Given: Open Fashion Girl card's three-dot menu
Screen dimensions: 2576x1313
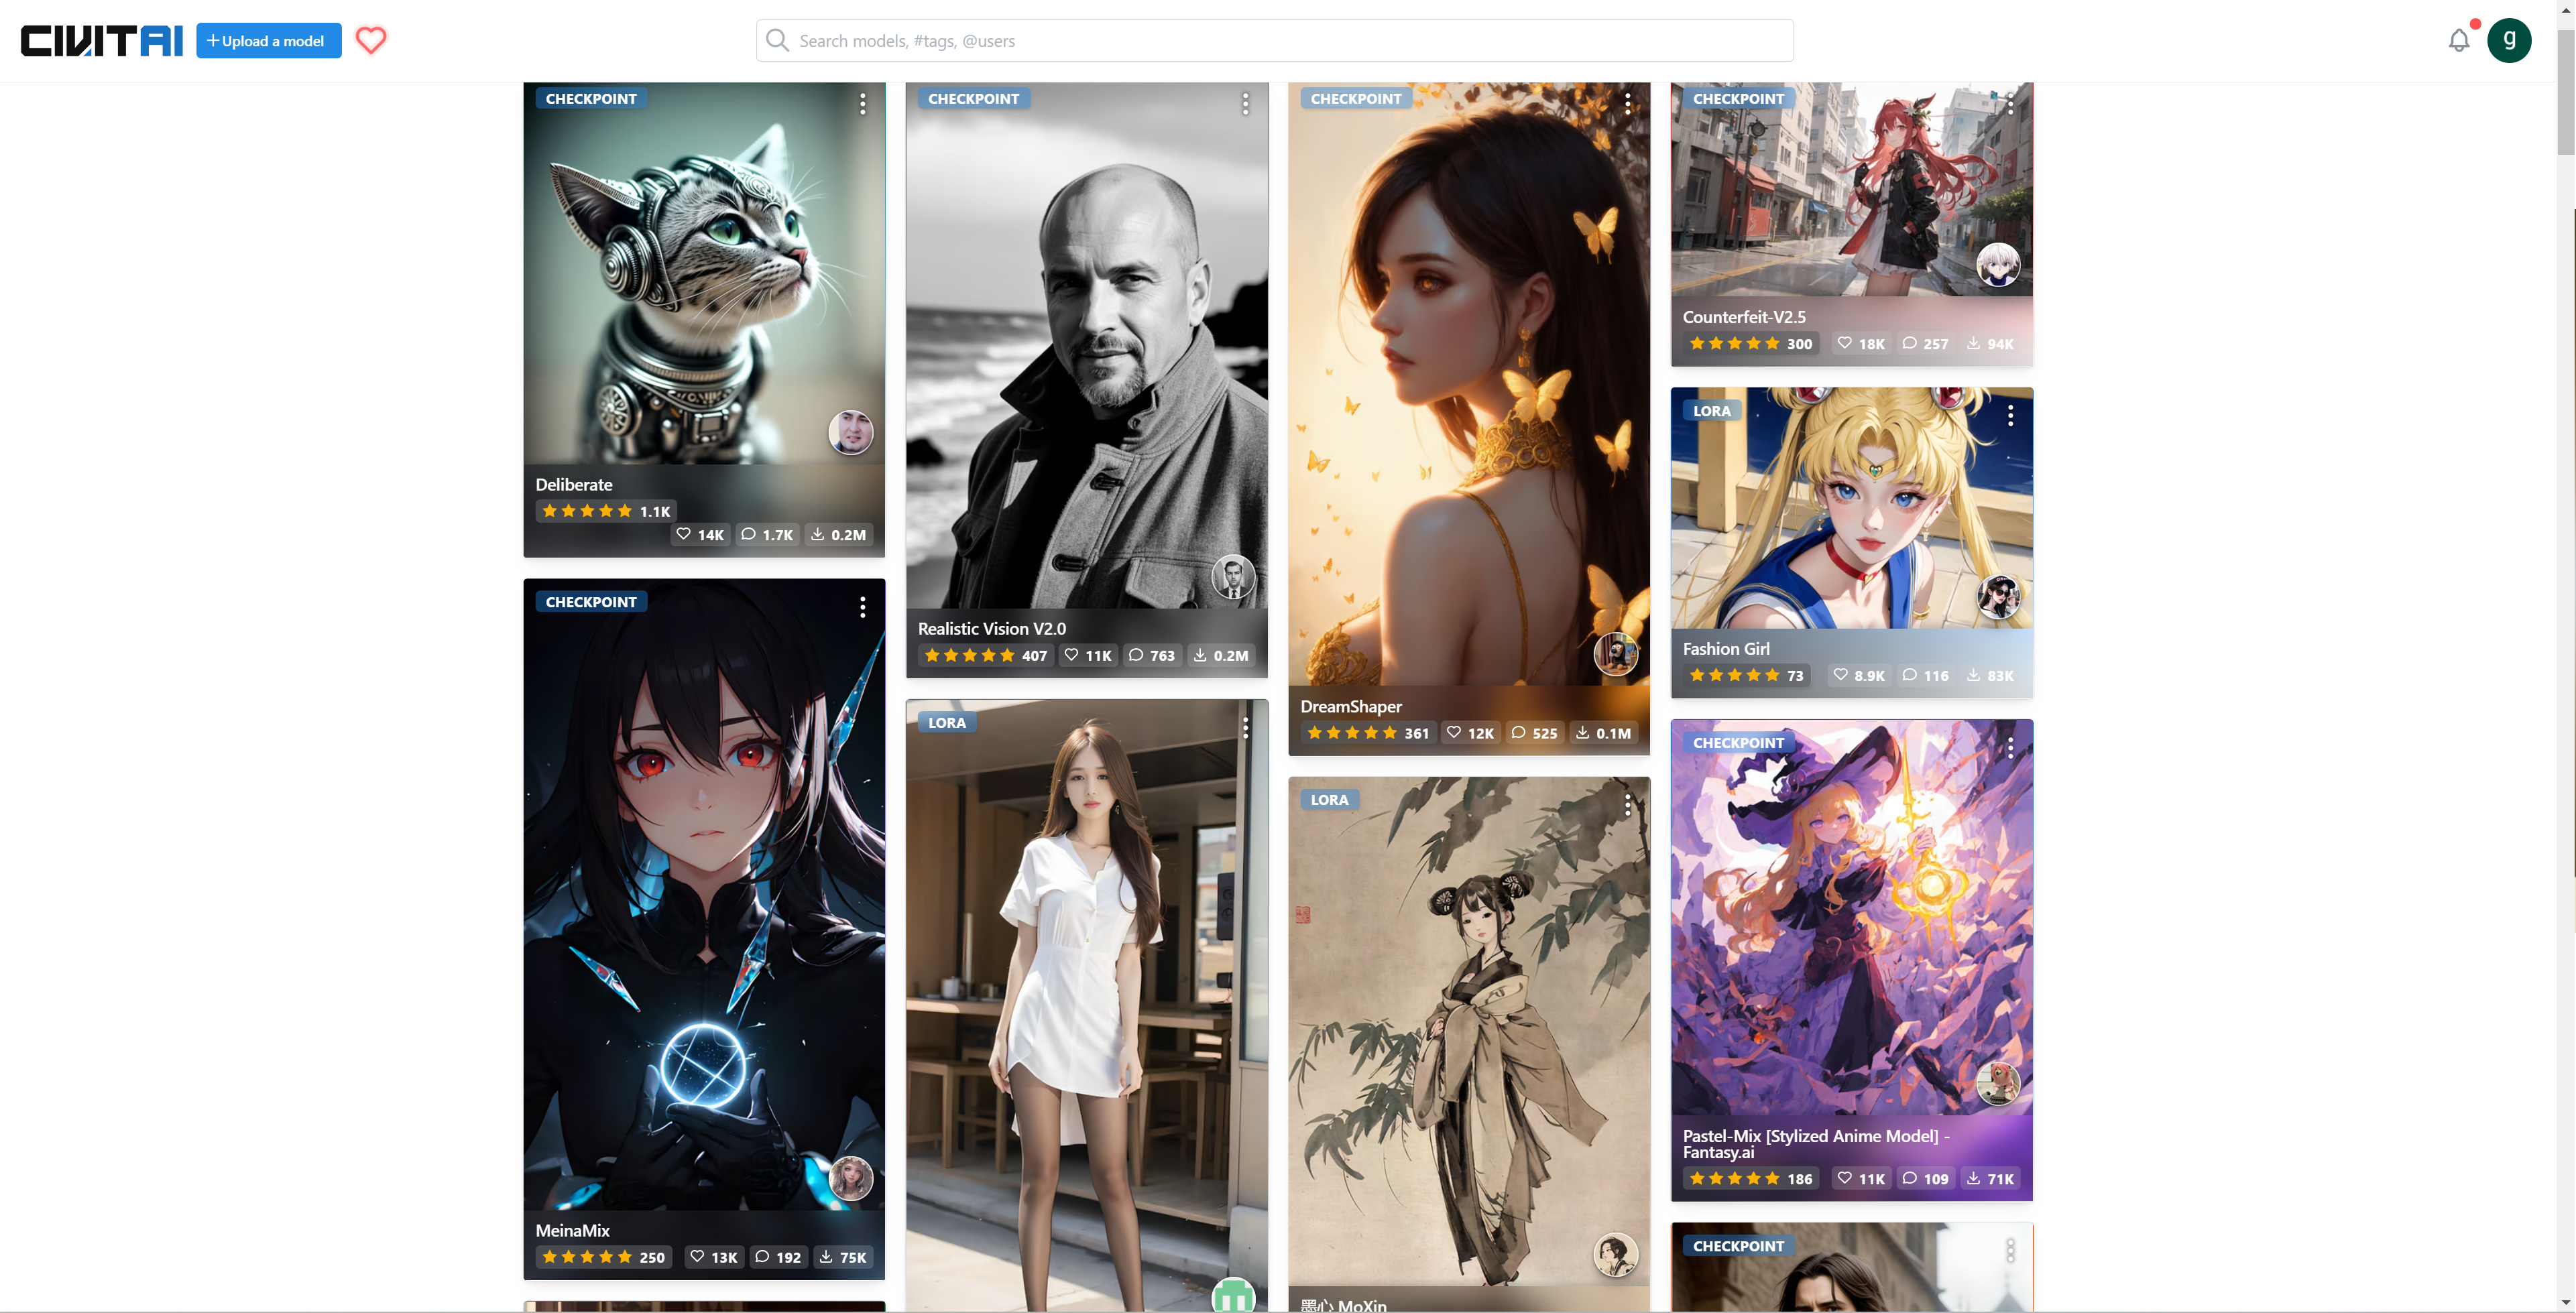Looking at the screenshot, I should (2010, 416).
